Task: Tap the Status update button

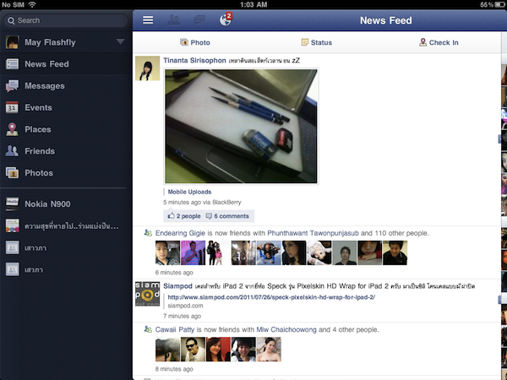Action: (316, 42)
